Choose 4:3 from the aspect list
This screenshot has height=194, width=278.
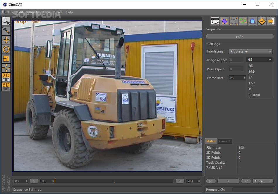(x=259, y=66)
